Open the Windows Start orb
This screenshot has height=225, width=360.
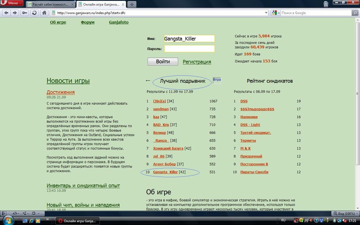(x=8, y=221)
